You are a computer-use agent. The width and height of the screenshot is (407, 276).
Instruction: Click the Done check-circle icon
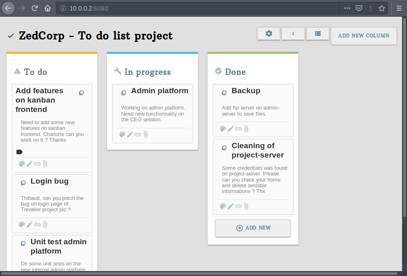click(x=219, y=71)
